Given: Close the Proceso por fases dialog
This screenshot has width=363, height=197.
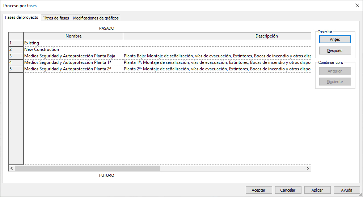Looking at the screenshot, I should coord(357,5).
